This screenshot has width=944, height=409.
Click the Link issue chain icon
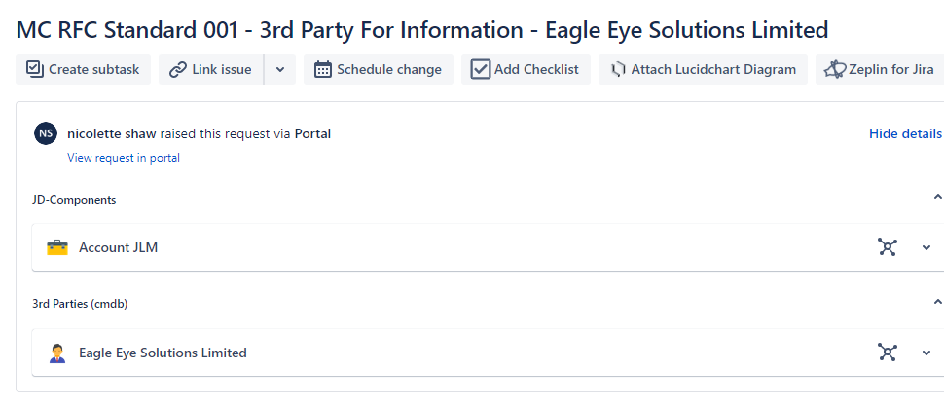click(177, 69)
